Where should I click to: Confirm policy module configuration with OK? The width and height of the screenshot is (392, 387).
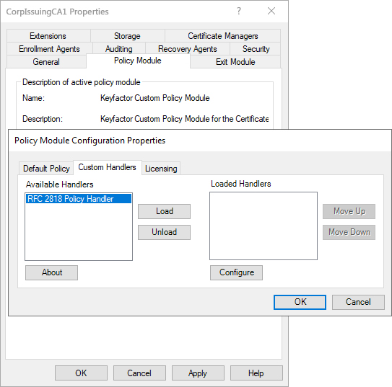click(x=300, y=302)
